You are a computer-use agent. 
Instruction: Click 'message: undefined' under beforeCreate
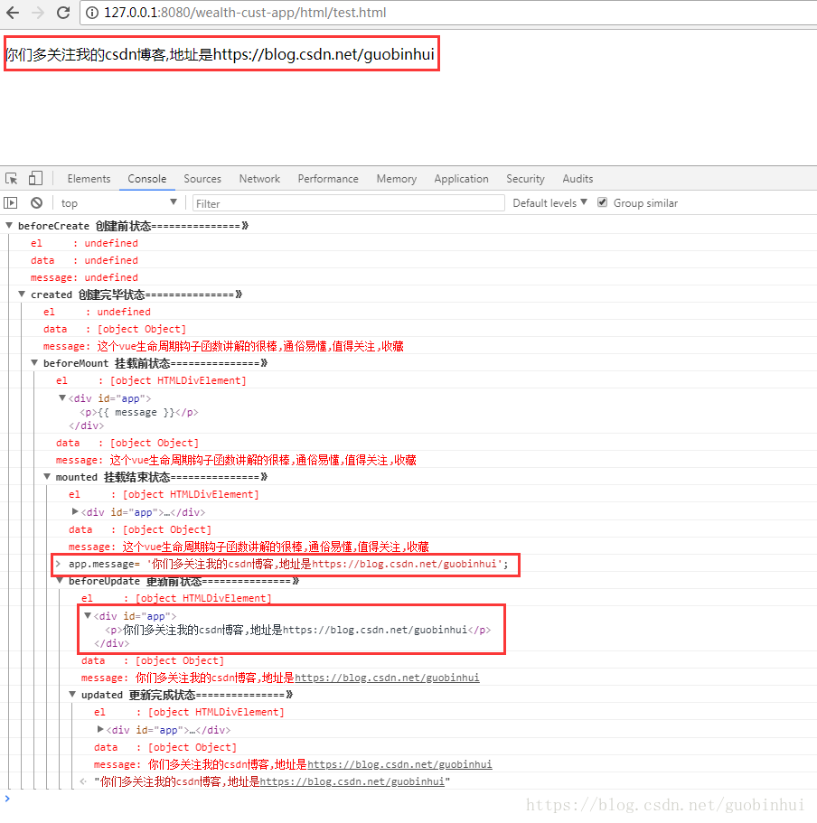tap(84, 277)
